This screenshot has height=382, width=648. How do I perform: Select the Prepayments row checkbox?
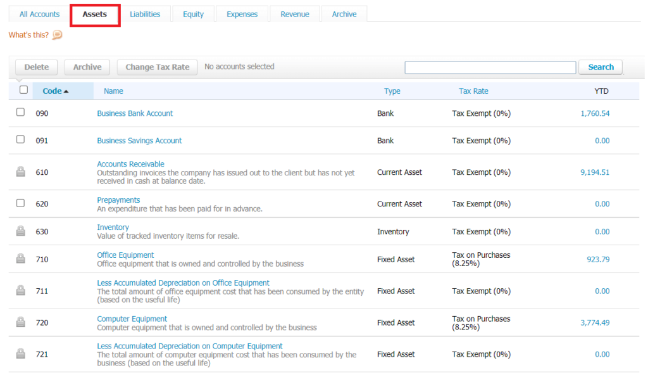[x=20, y=203]
